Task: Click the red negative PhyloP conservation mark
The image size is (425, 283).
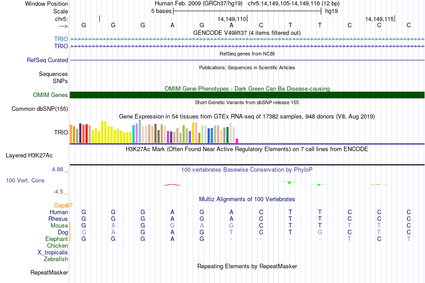Action: pyautogui.click(x=172, y=185)
